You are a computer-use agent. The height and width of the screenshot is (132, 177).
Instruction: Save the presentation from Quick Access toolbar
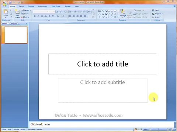click(x=10, y=2)
